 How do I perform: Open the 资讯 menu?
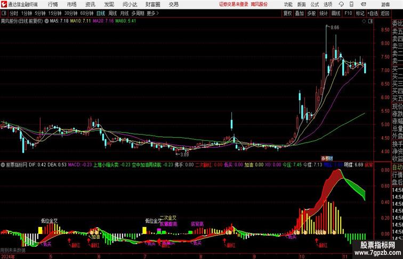90,4
